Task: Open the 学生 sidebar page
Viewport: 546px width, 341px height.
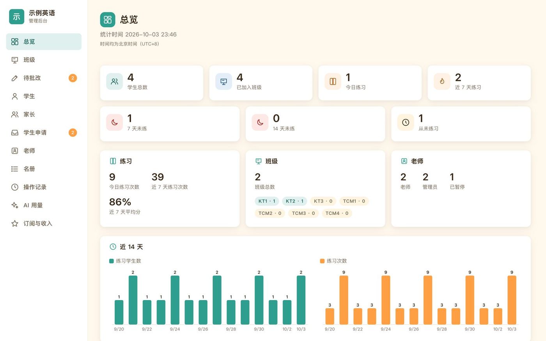Action: (44, 96)
